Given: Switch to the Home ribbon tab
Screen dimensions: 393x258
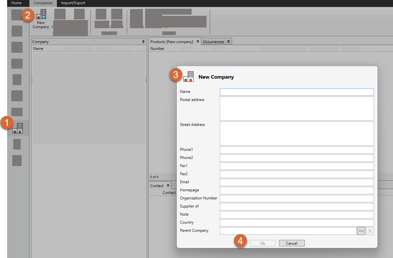Looking at the screenshot, I should pos(16,3).
